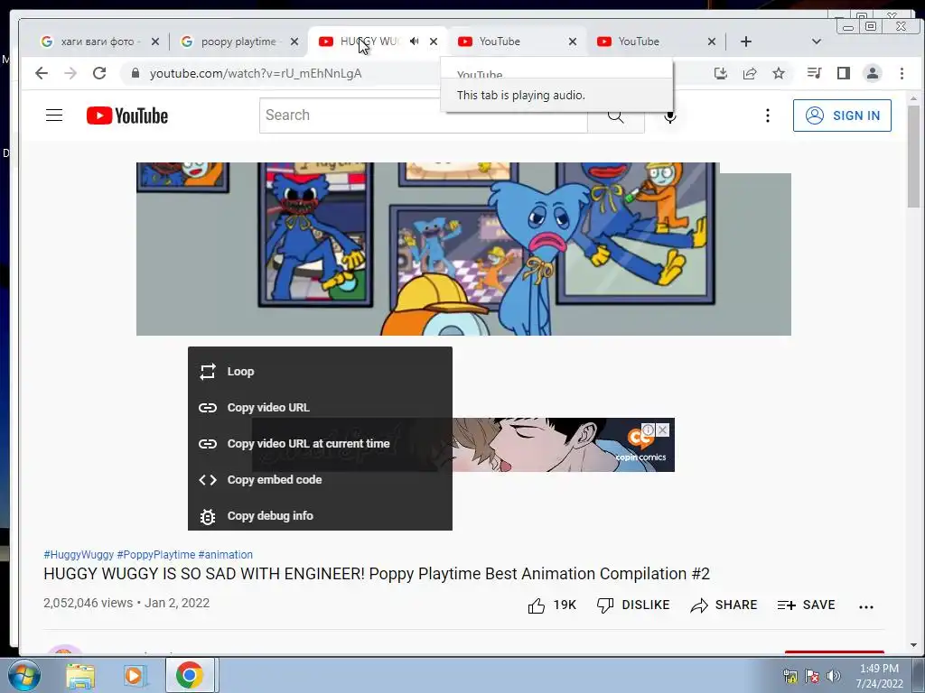This screenshot has height=693, width=925.
Task: Open more actions ellipsis below video
Action: click(x=866, y=606)
